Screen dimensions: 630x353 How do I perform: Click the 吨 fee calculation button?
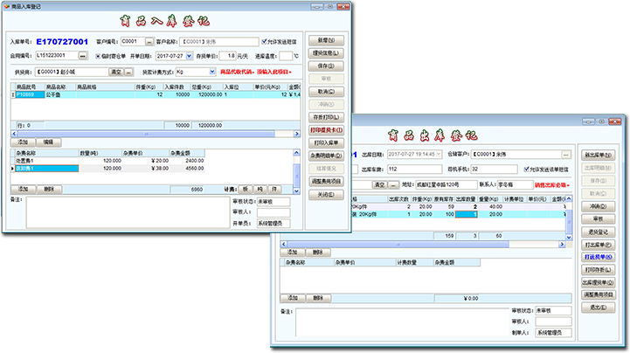(x=260, y=189)
